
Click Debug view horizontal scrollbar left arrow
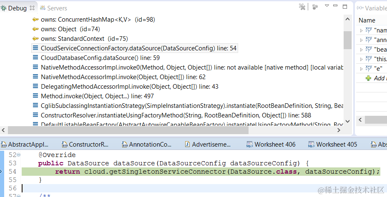pyautogui.click(x=3, y=130)
